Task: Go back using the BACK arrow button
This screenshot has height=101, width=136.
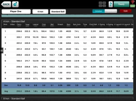Action: 6,4
